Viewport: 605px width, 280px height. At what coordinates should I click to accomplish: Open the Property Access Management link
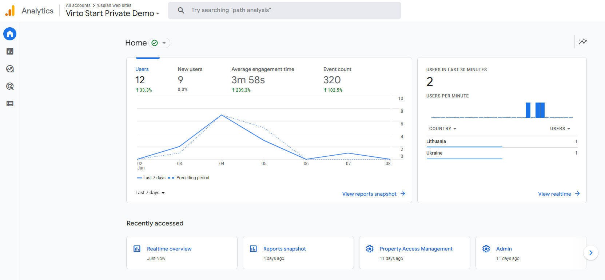pyautogui.click(x=416, y=249)
